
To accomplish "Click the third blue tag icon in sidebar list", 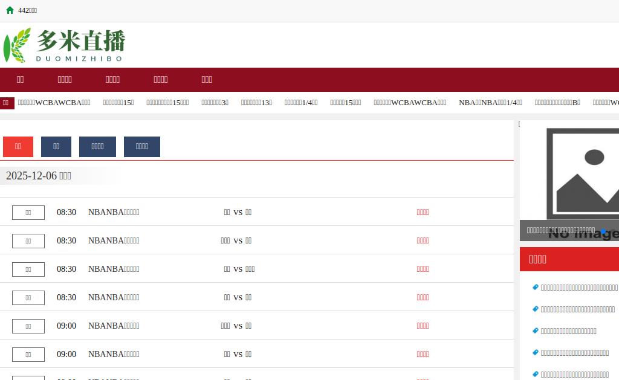I will (536, 330).
